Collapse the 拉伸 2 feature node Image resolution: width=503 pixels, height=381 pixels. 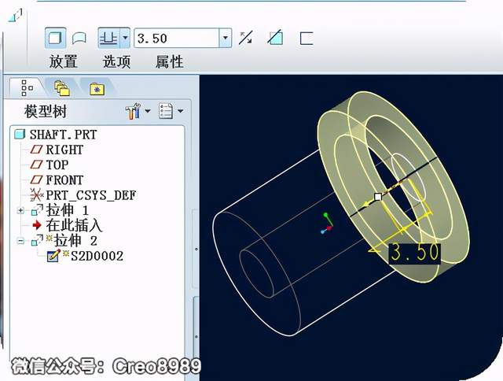click(20, 241)
